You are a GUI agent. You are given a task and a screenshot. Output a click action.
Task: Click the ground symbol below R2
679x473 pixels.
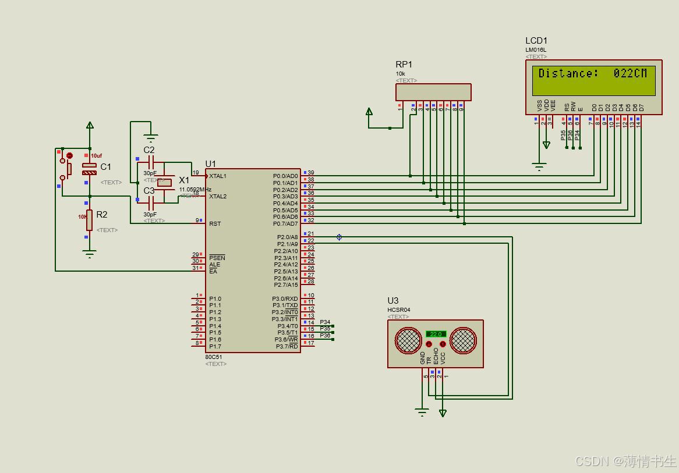coord(89,254)
